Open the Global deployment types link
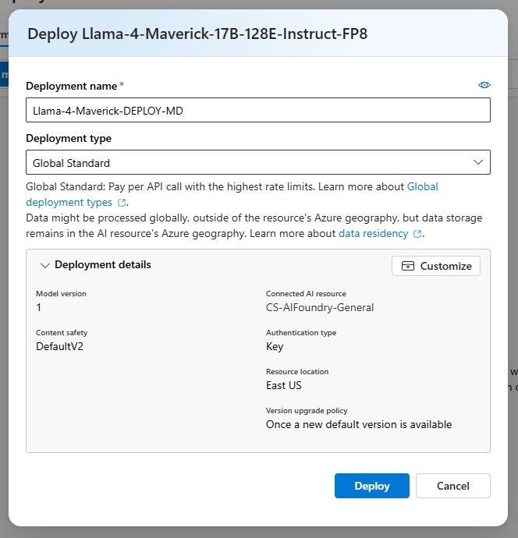Image resolution: width=518 pixels, height=538 pixels. pyautogui.click(x=232, y=195)
